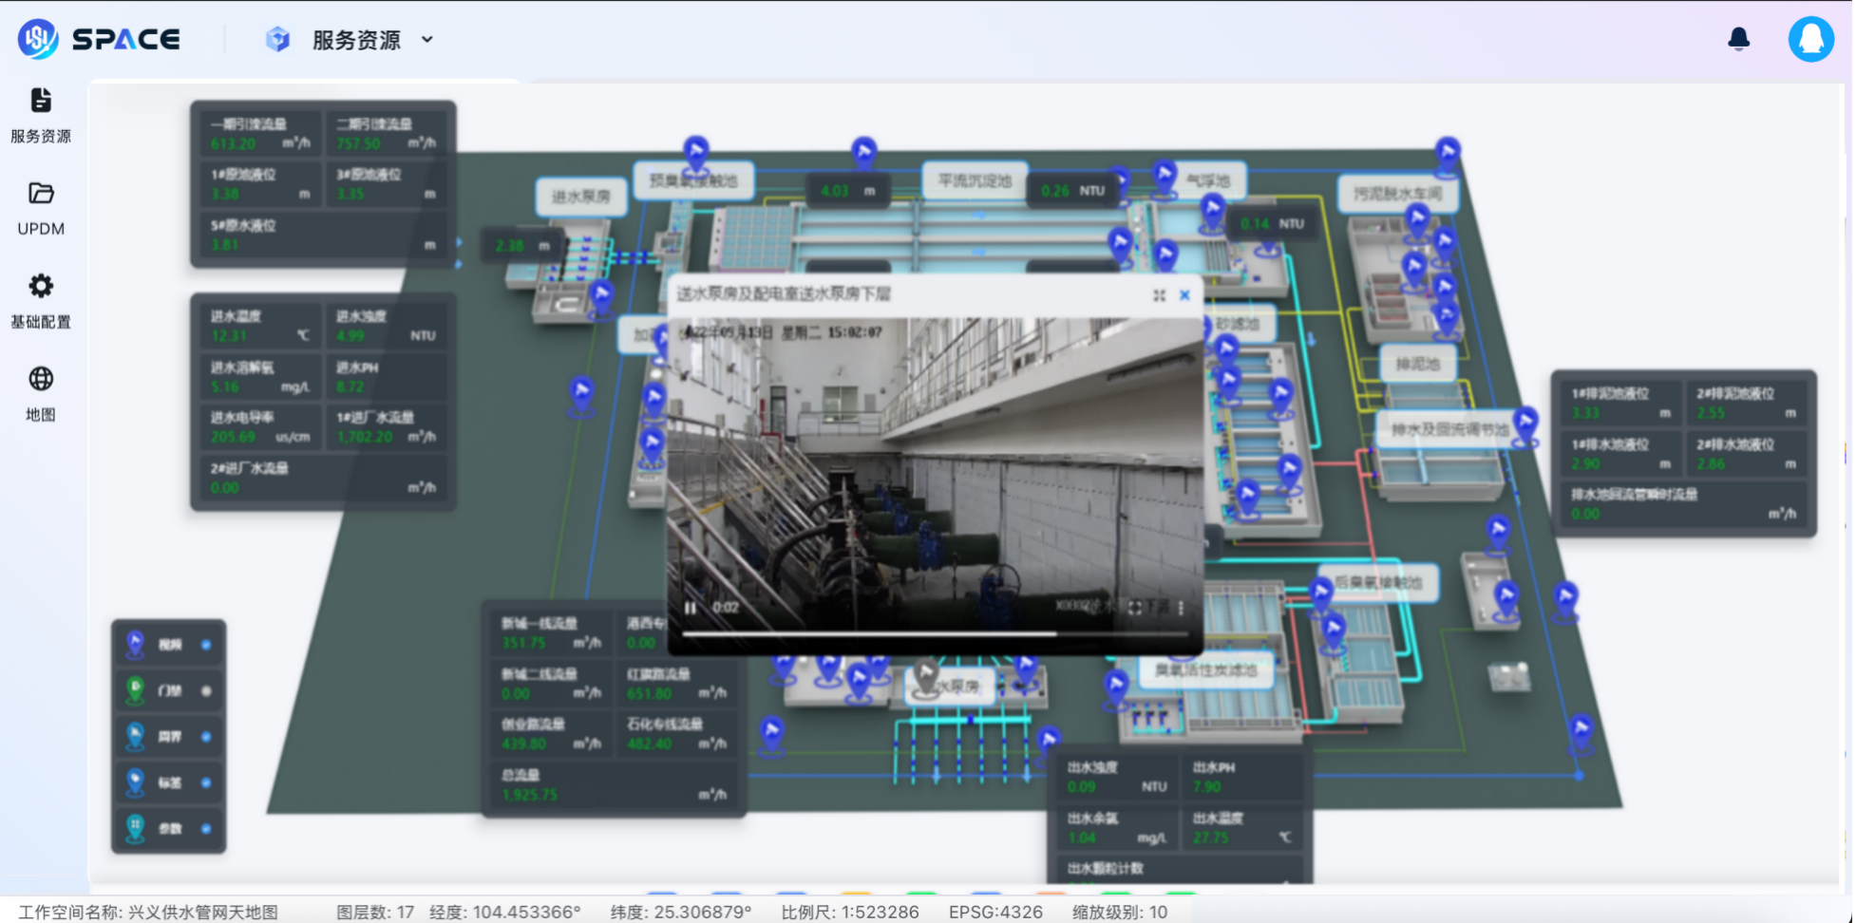Image resolution: width=1856 pixels, height=923 pixels.
Task: Click the camera marker above 污泥脱水车间 label
Action: (1447, 154)
